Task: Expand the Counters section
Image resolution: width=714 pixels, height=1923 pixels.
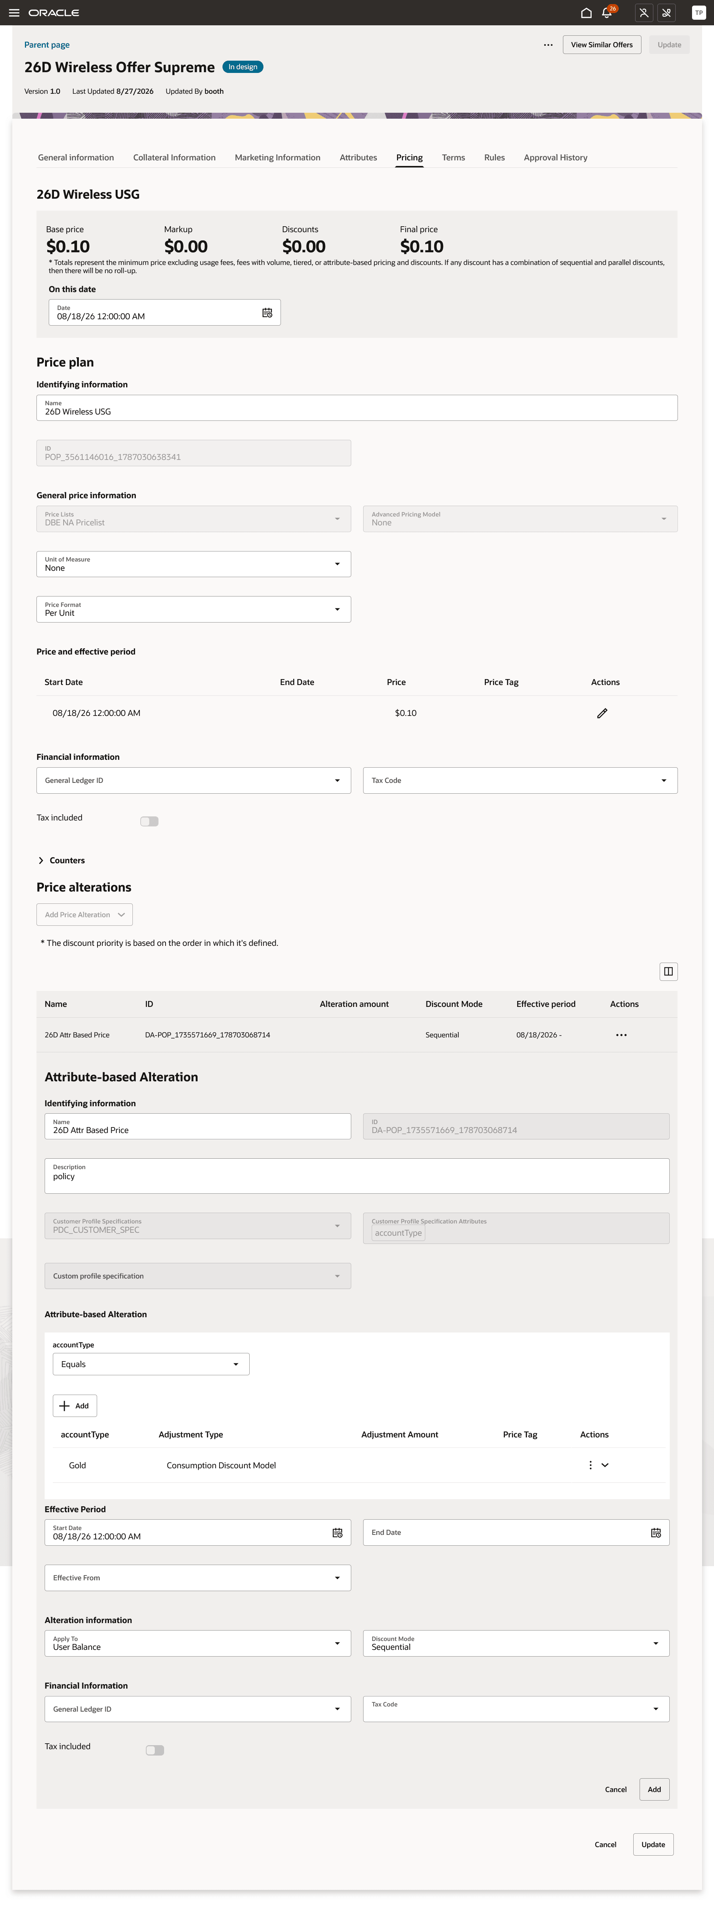Action: click(x=61, y=860)
